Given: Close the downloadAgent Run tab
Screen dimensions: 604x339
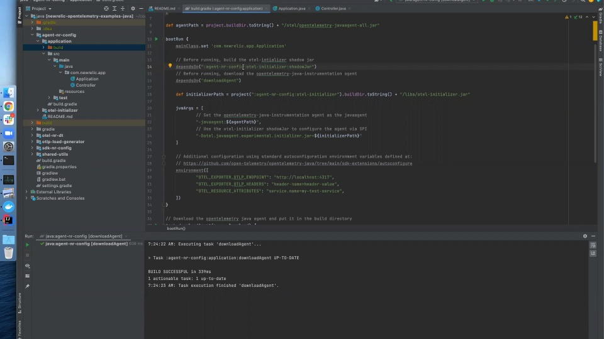Looking at the screenshot, I should pos(126,236).
